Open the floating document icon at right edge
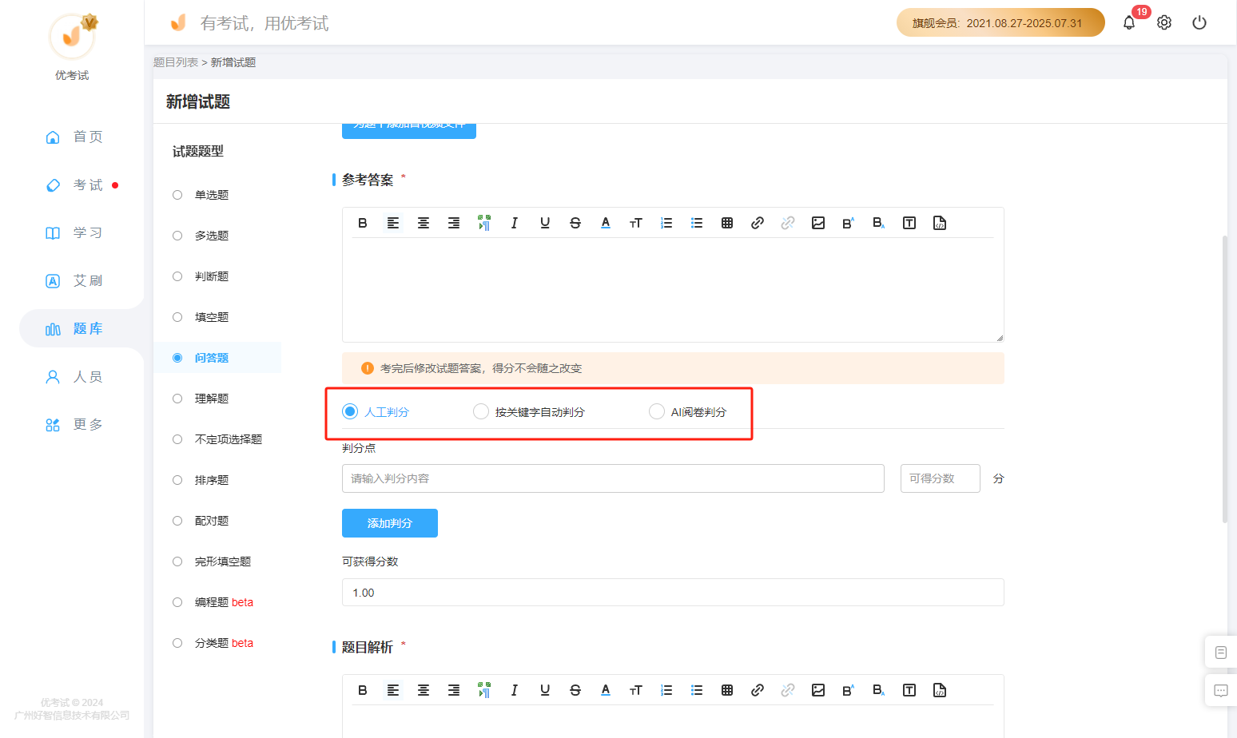The image size is (1237, 738). click(1221, 653)
